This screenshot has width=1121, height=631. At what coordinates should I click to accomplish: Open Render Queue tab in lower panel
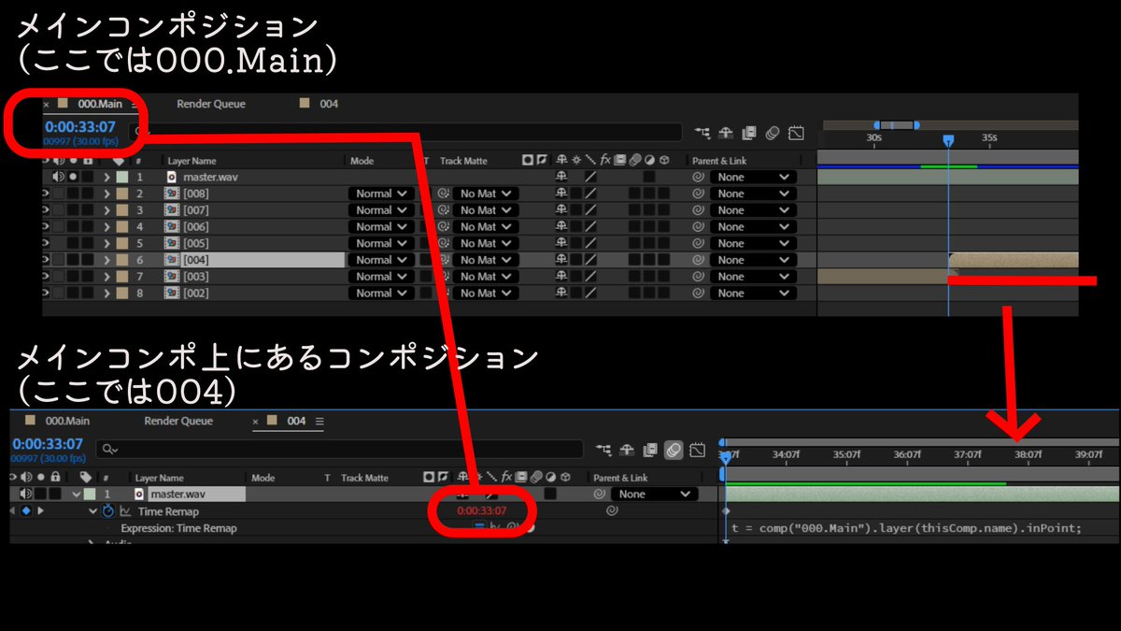[178, 421]
